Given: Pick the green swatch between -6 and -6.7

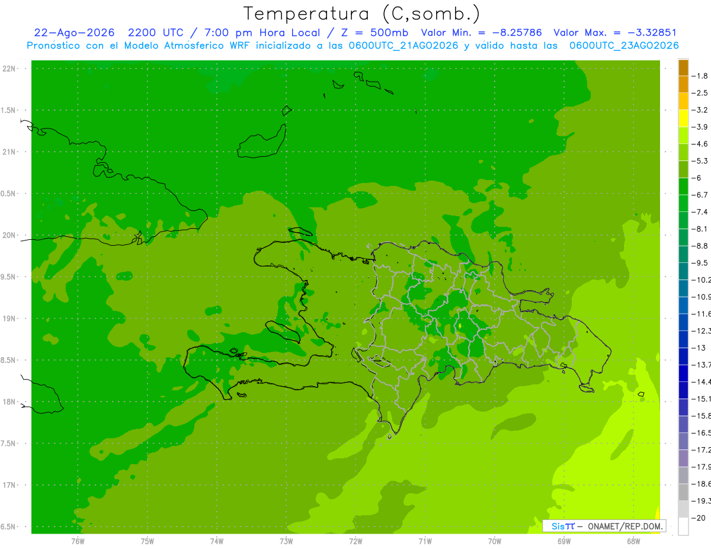Looking at the screenshot, I should [683, 187].
